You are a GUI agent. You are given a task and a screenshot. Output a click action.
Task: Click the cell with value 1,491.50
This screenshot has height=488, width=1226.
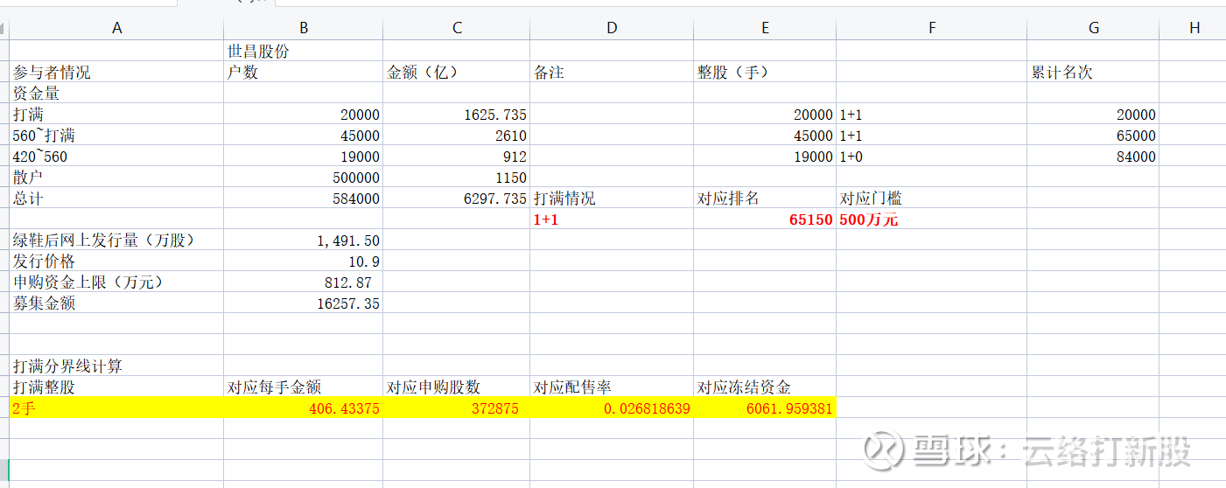[304, 240]
